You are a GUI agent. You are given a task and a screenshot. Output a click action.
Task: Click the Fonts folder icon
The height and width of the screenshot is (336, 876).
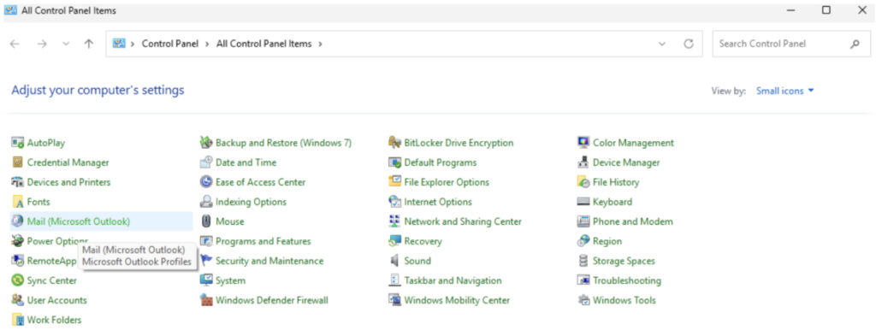pos(18,202)
